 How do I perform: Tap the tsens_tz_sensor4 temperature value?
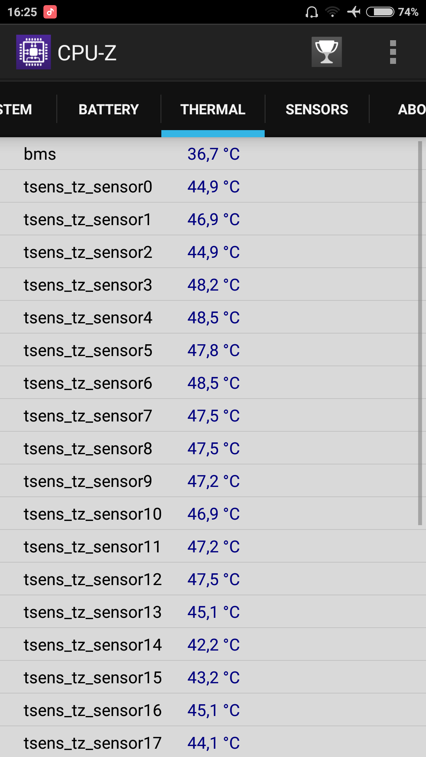click(x=213, y=317)
